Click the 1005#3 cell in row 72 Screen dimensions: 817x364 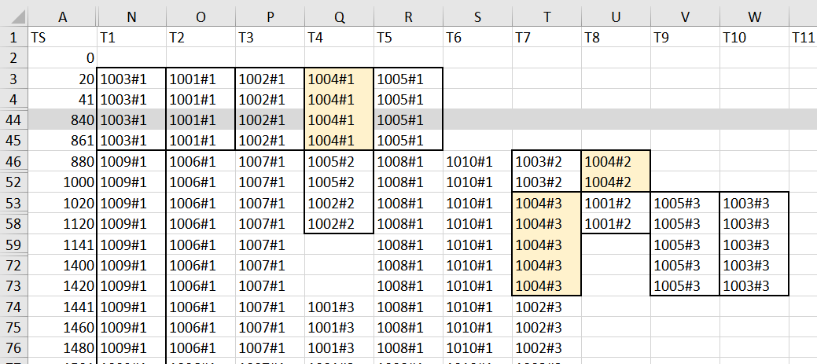pyautogui.click(x=685, y=265)
